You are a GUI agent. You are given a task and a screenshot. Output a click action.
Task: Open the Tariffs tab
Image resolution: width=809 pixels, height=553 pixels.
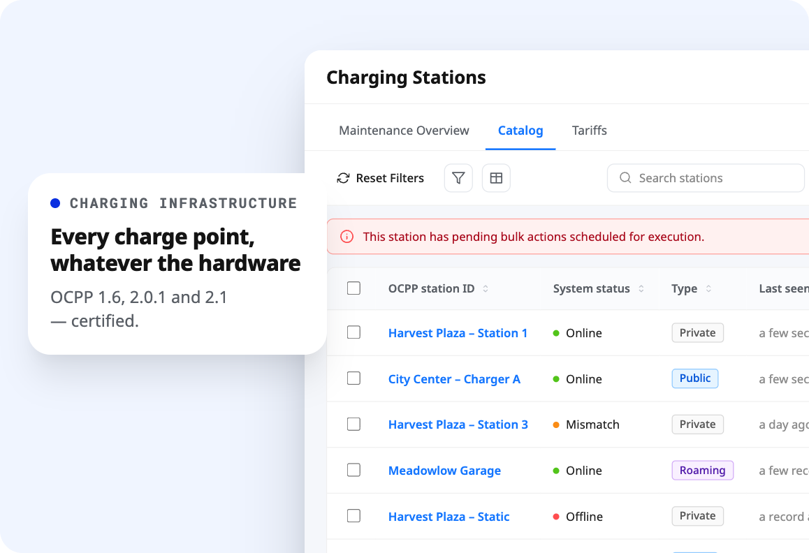(x=589, y=131)
